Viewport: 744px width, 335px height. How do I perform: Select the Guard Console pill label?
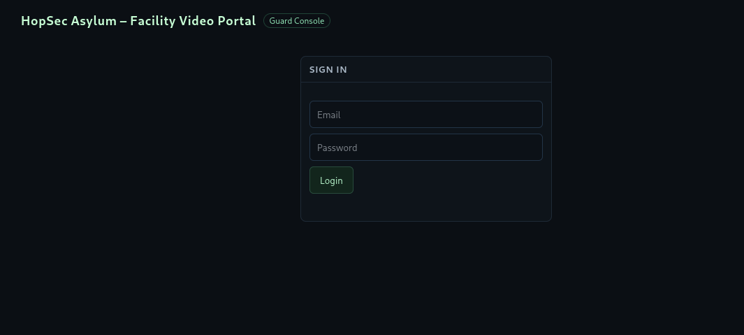click(x=296, y=21)
